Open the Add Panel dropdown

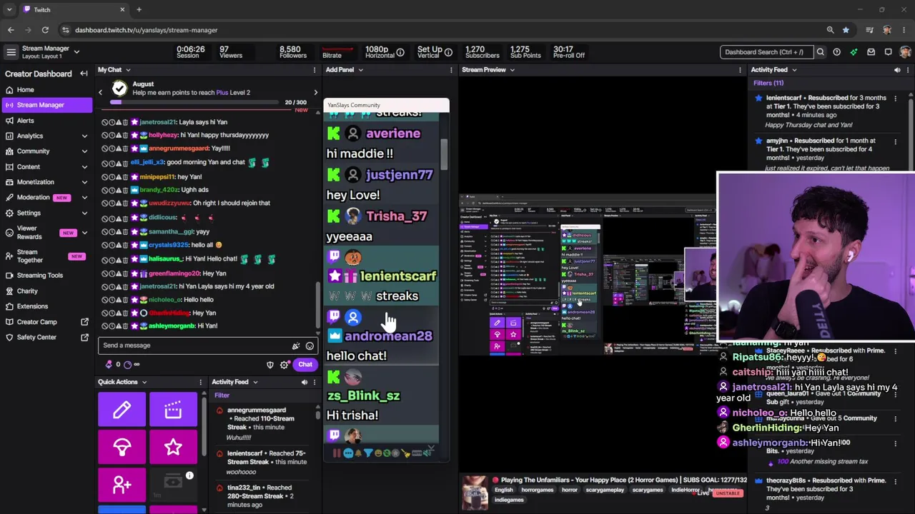coord(360,70)
